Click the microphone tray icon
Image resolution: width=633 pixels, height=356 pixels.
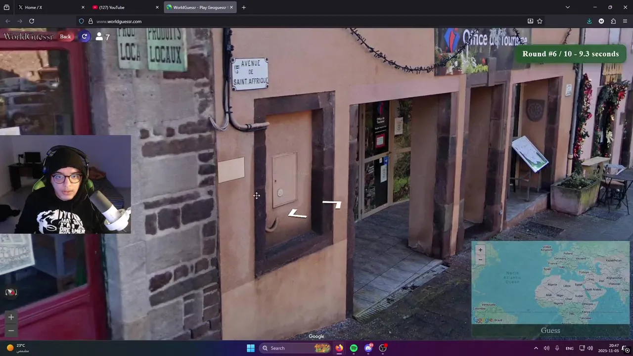[x=557, y=348]
